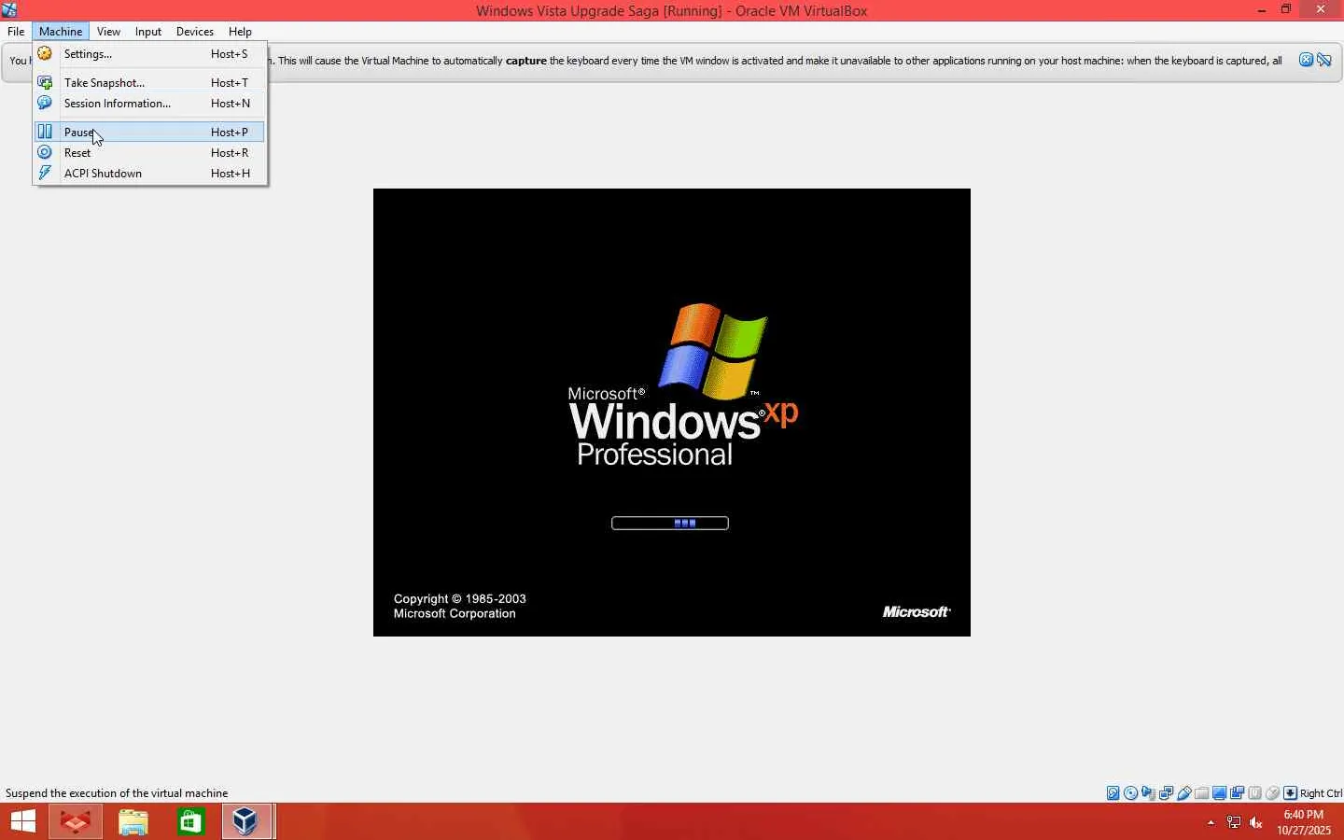
Task: Click the shared folders indicator
Action: coord(1202,793)
